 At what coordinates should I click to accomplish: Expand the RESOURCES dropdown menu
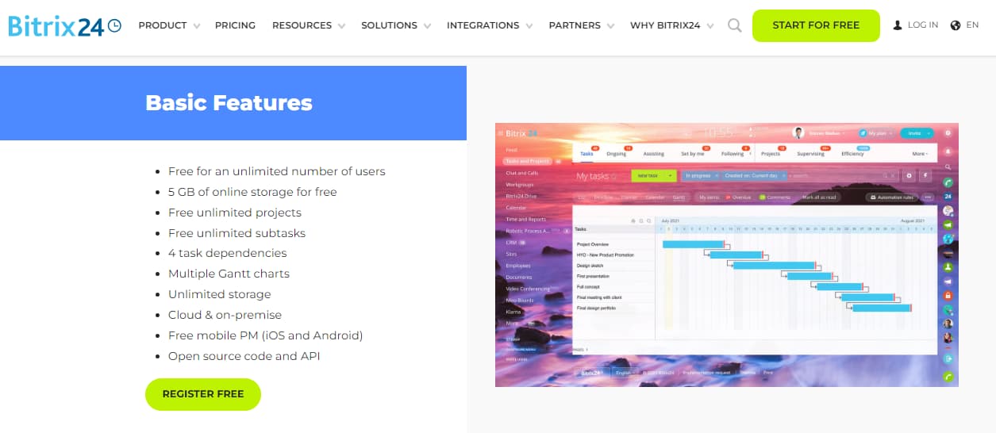(309, 25)
